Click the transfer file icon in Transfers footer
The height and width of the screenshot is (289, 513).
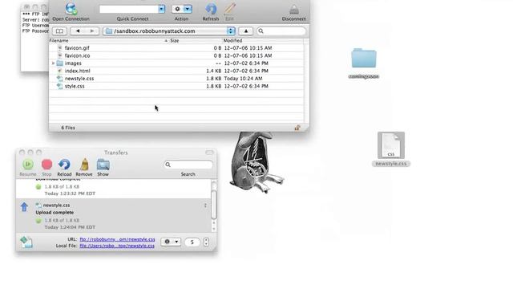(x=26, y=242)
